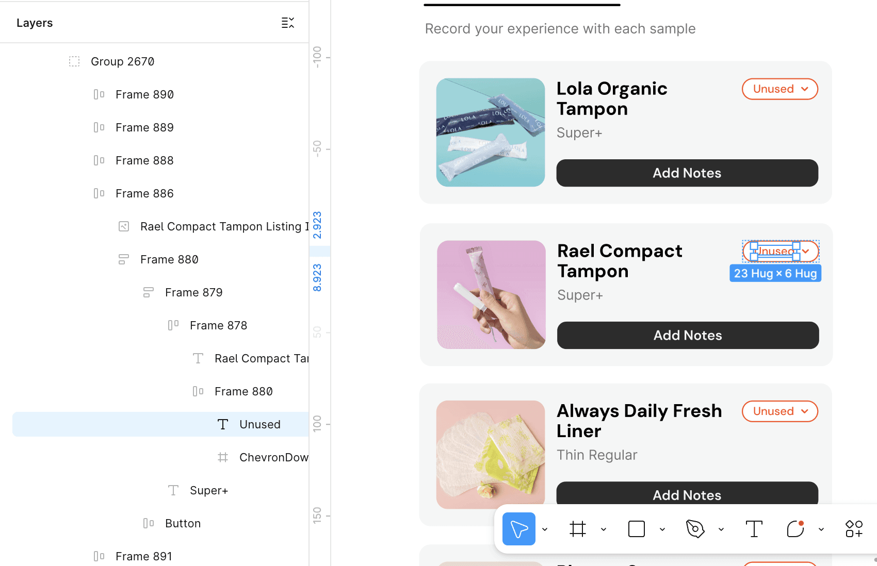
Task: Select the Comment tool in toolbar
Action: tap(795, 529)
